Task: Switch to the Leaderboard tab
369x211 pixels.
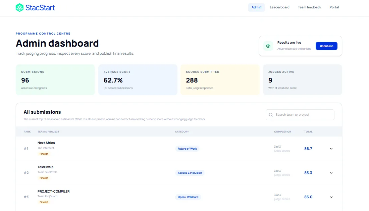Action: tap(279, 7)
